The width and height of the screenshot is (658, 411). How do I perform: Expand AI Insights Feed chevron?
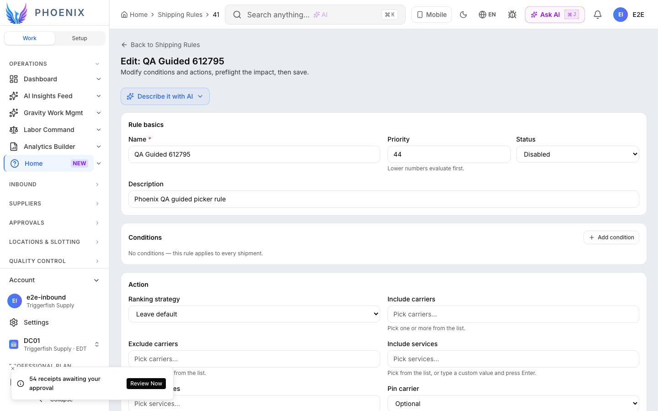click(x=99, y=96)
